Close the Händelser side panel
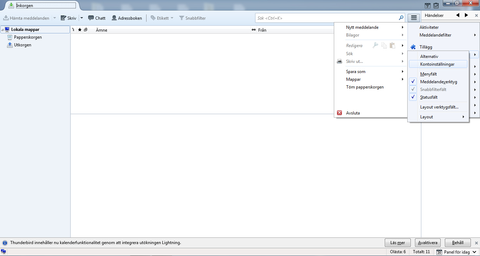Viewport: 480px width, 256px height. click(x=476, y=15)
